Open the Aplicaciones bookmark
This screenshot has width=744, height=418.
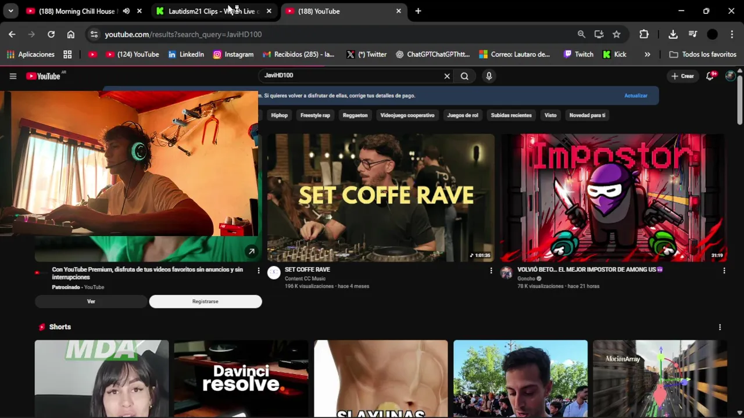tap(31, 55)
